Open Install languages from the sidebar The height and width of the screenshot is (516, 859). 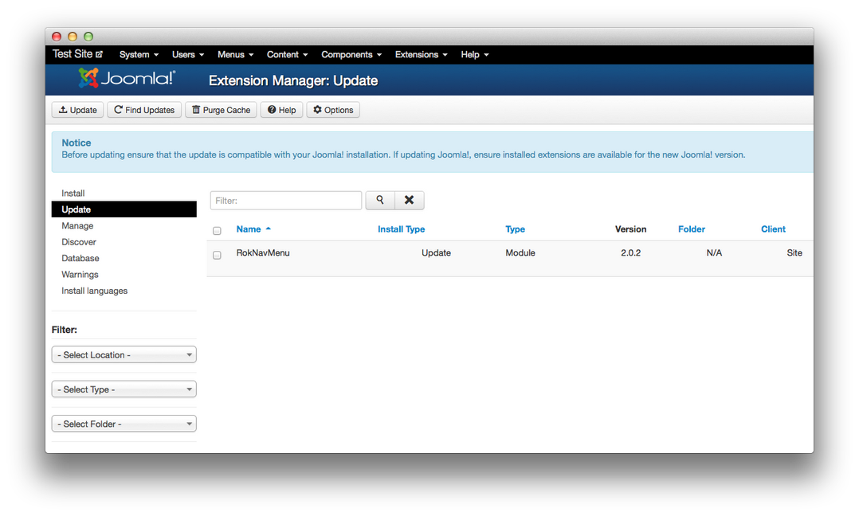click(x=94, y=291)
